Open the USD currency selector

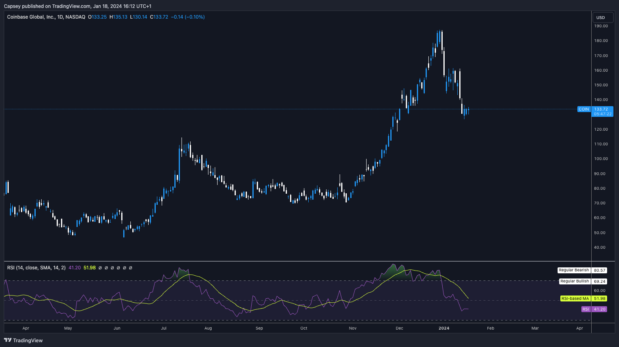point(602,17)
